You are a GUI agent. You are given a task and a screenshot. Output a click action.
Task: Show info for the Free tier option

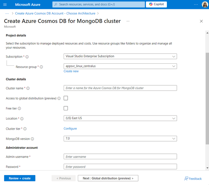click(20, 108)
